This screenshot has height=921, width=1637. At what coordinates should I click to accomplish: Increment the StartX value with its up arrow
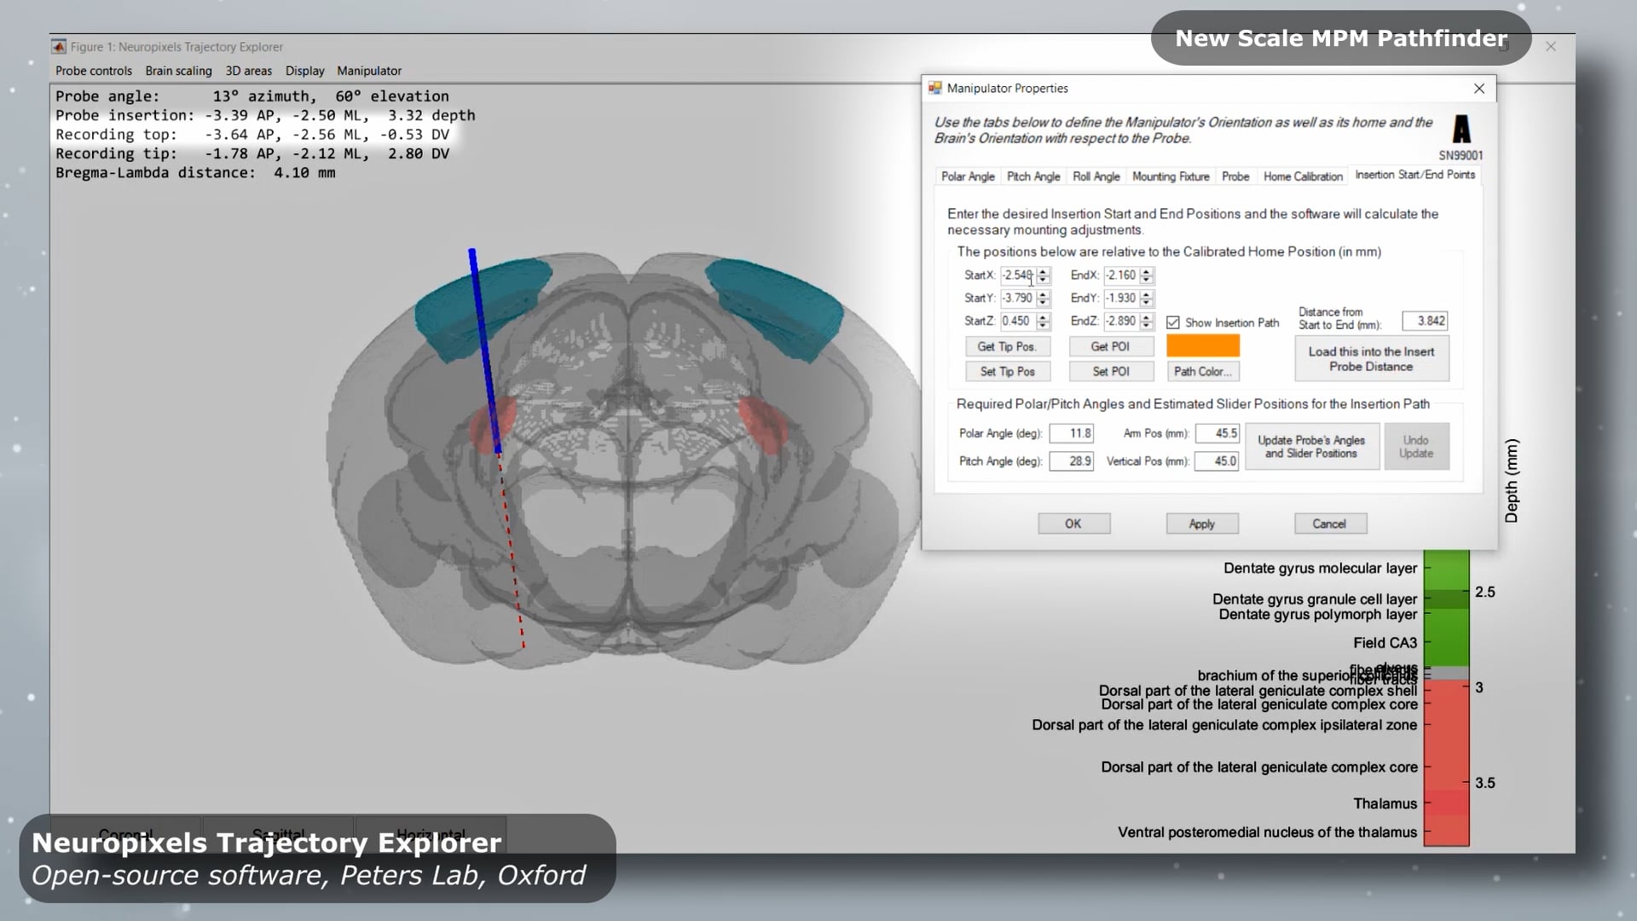1044,271
